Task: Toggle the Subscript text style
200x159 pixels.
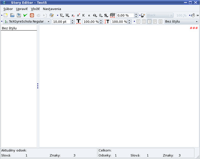Action: click(73, 16)
